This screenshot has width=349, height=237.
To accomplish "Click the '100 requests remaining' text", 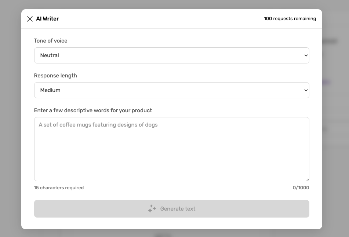I will click(x=290, y=19).
